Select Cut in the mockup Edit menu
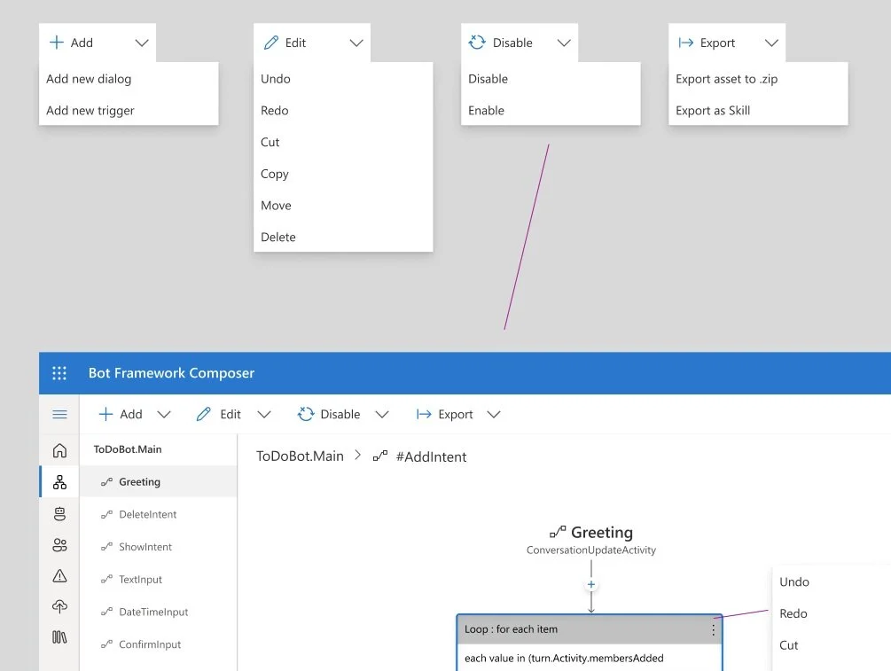Screen dimensions: 891x671 [x=343, y=142]
